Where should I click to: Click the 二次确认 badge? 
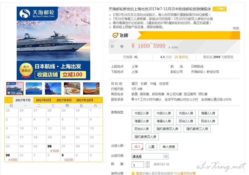tap(219, 9)
